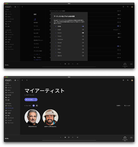Click the purple play now button
Viewport: 138px width, 147px height.
point(29,100)
